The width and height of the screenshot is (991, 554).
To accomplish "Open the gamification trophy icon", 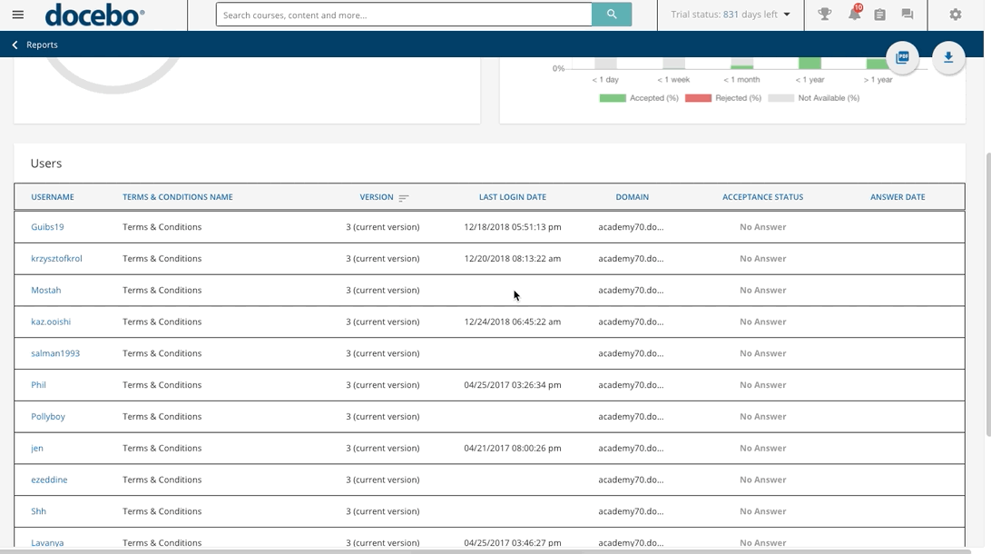I will pos(824,14).
